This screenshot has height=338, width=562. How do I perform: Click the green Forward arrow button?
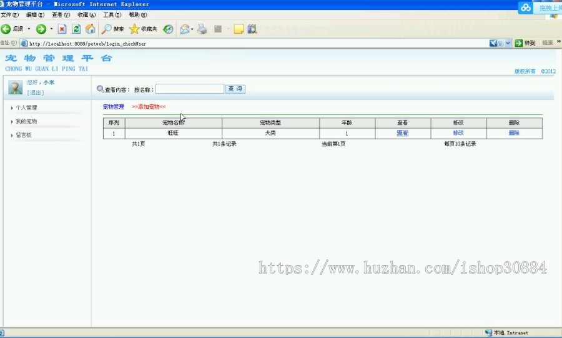point(41,29)
